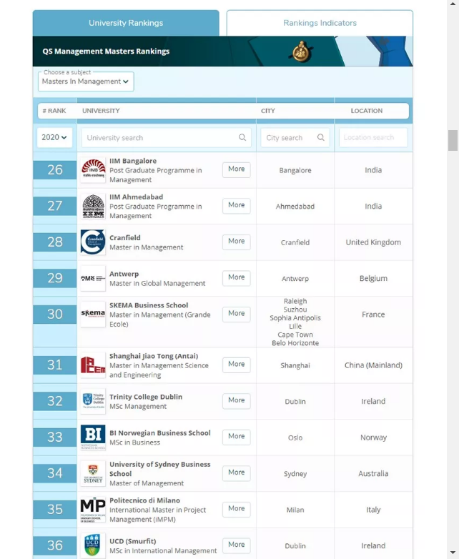Click the UCD Smurfit crest logo

coord(93,545)
